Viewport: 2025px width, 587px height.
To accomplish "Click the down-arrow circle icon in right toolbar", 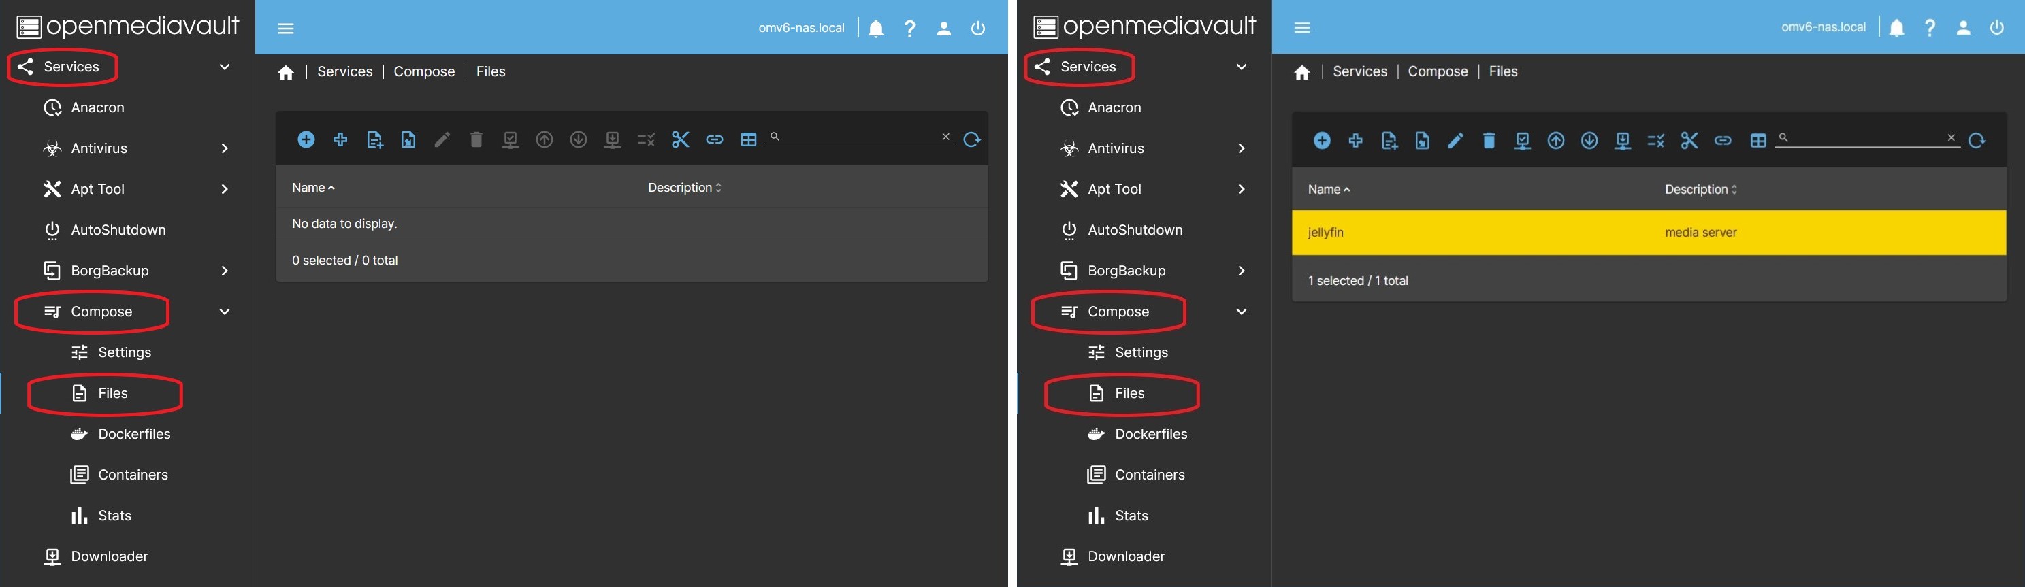I will pos(1589,141).
